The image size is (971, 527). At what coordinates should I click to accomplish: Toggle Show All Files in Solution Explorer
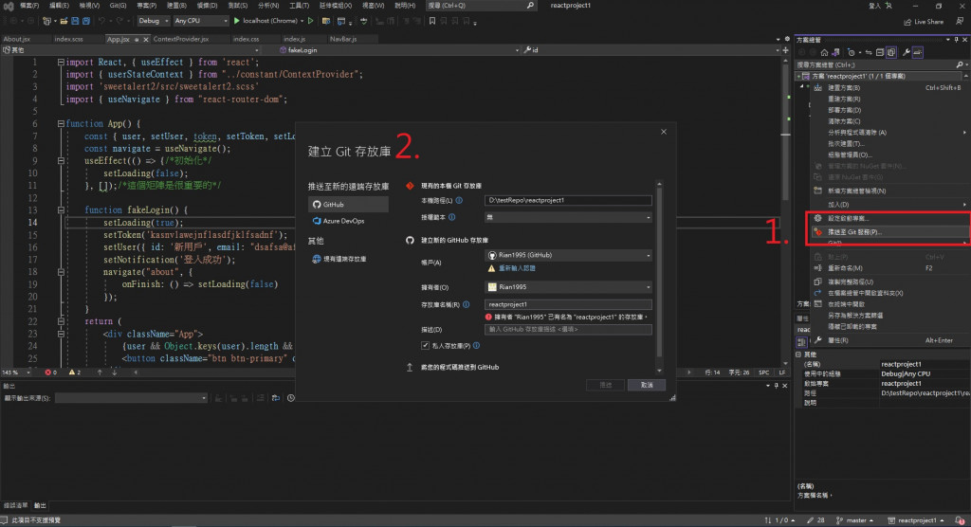coord(891,53)
